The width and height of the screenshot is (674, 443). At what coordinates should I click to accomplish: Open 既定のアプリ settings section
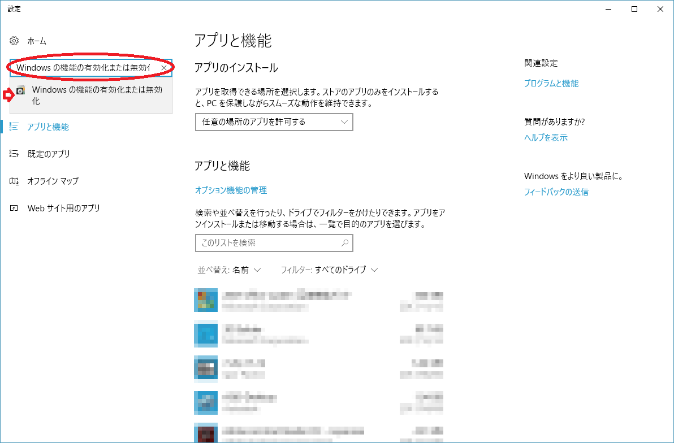click(49, 154)
